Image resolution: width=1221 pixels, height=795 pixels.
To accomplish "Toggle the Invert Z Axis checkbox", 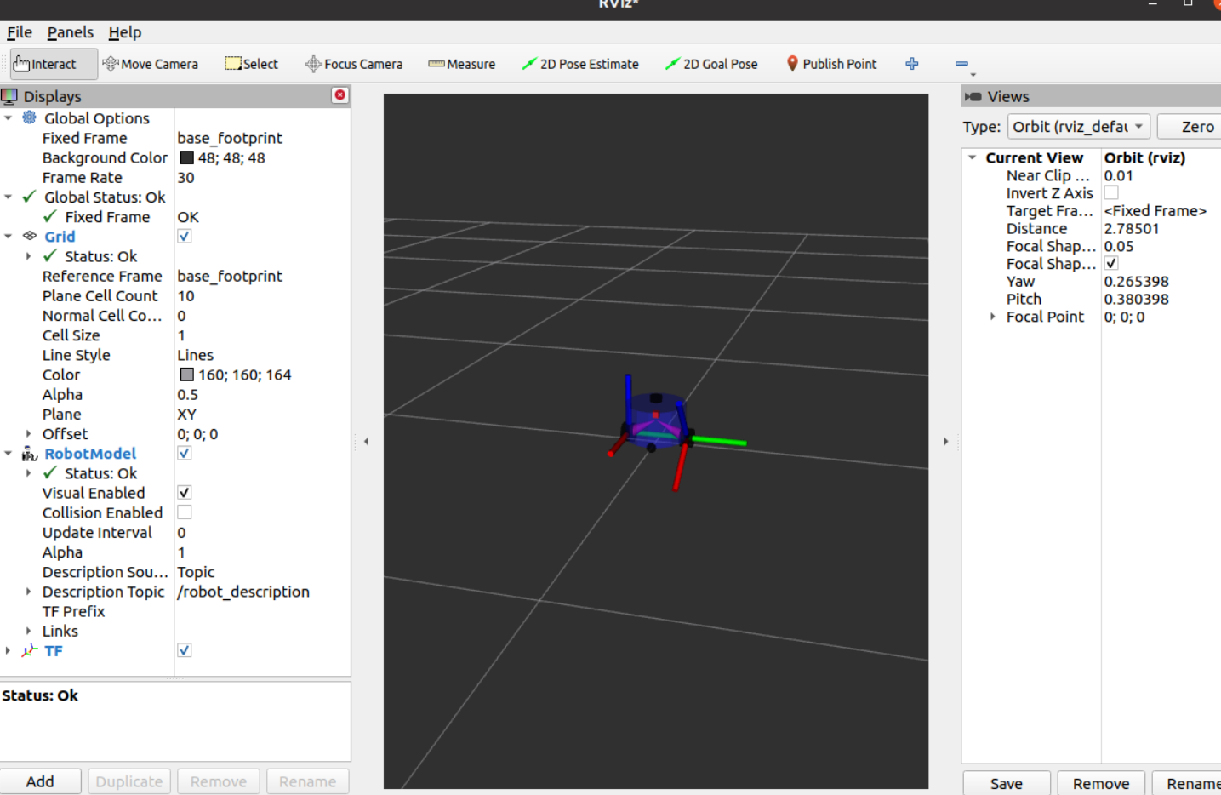I will 1111,192.
